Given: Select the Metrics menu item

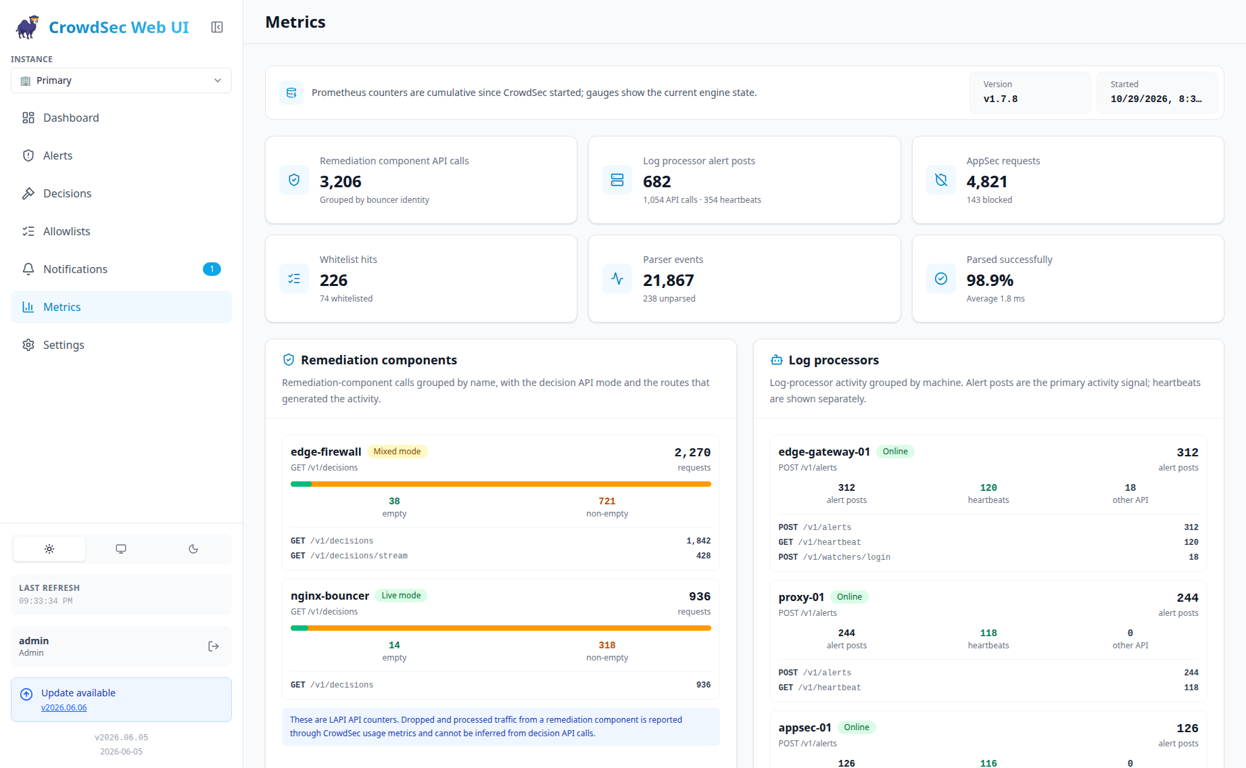Looking at the screenshot, I should click(x=121, y=307).
